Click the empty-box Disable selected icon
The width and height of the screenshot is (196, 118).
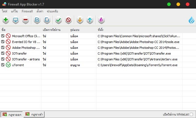pyautogui.click(x=47, y=20)
